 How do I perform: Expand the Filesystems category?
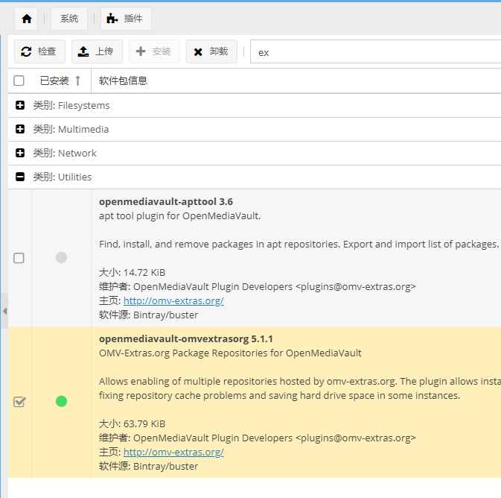(x=20, y=105)
